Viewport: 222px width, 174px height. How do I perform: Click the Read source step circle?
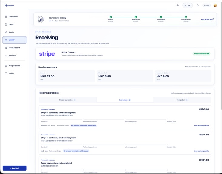(136, 17)
